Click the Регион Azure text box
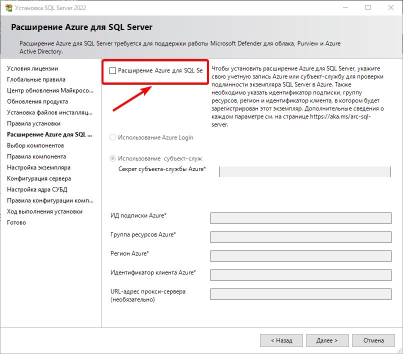Image resolution: width=403 pixels, height=354 pixels. click(300, 256)
